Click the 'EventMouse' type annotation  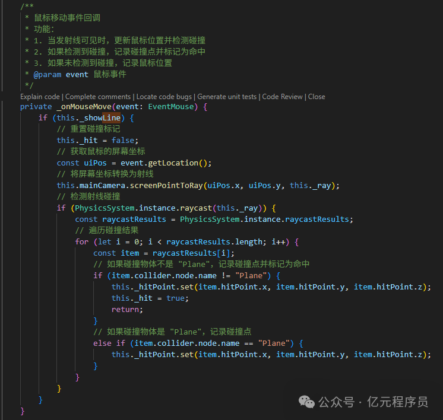171,107
